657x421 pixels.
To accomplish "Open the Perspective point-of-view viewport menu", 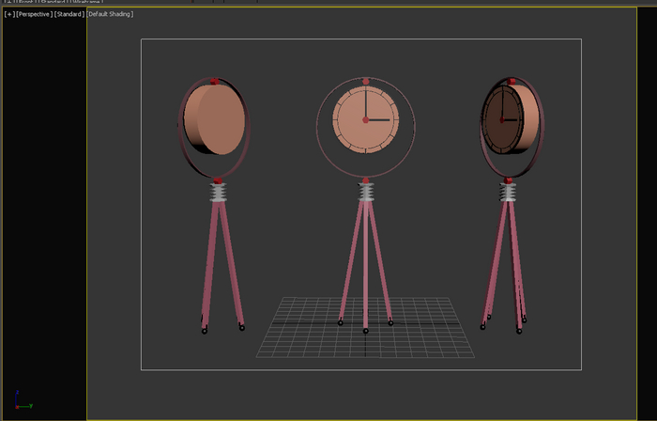I will (x=34, y=15).
